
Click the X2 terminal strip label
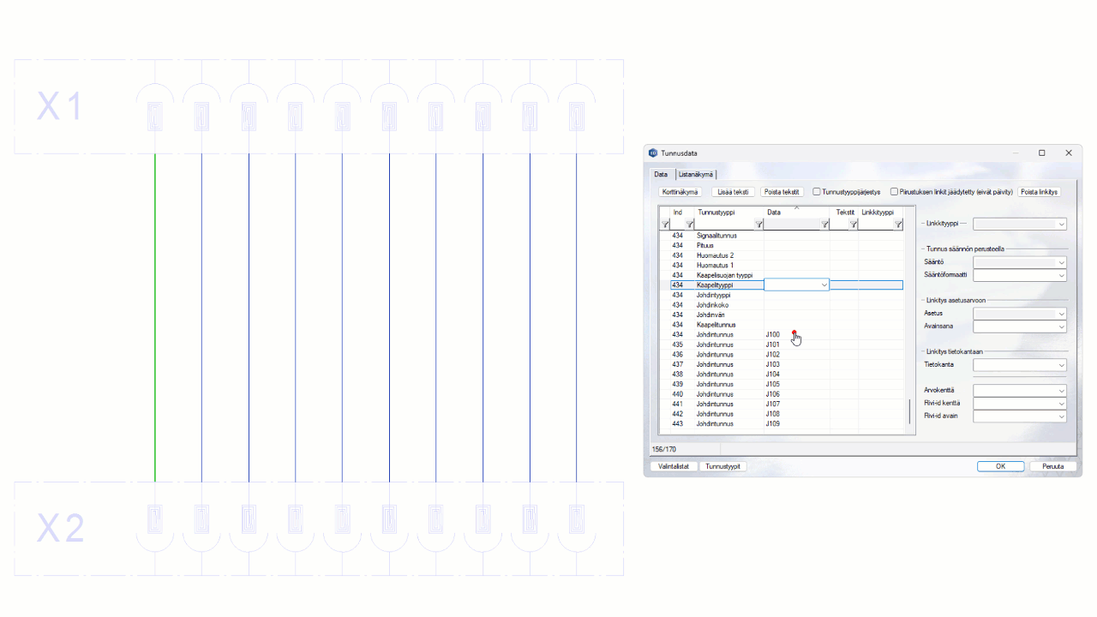coord(60,530)
